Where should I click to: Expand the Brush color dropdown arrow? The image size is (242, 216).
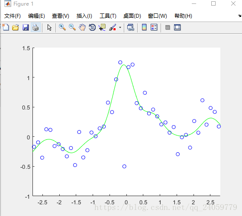[120, 27]
